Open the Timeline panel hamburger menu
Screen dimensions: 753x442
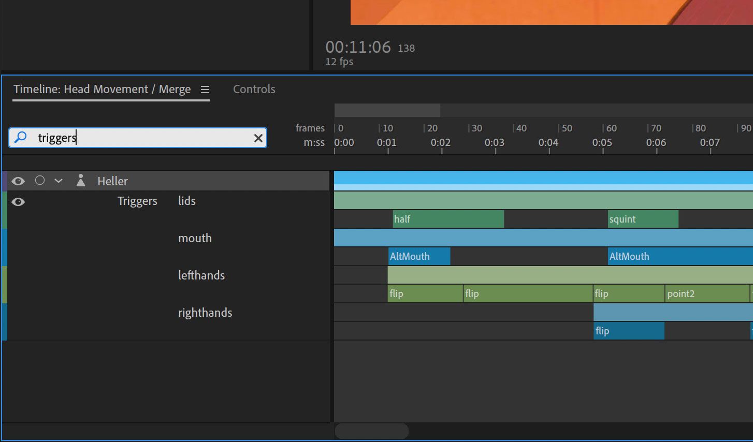click(x=205, y=90)
